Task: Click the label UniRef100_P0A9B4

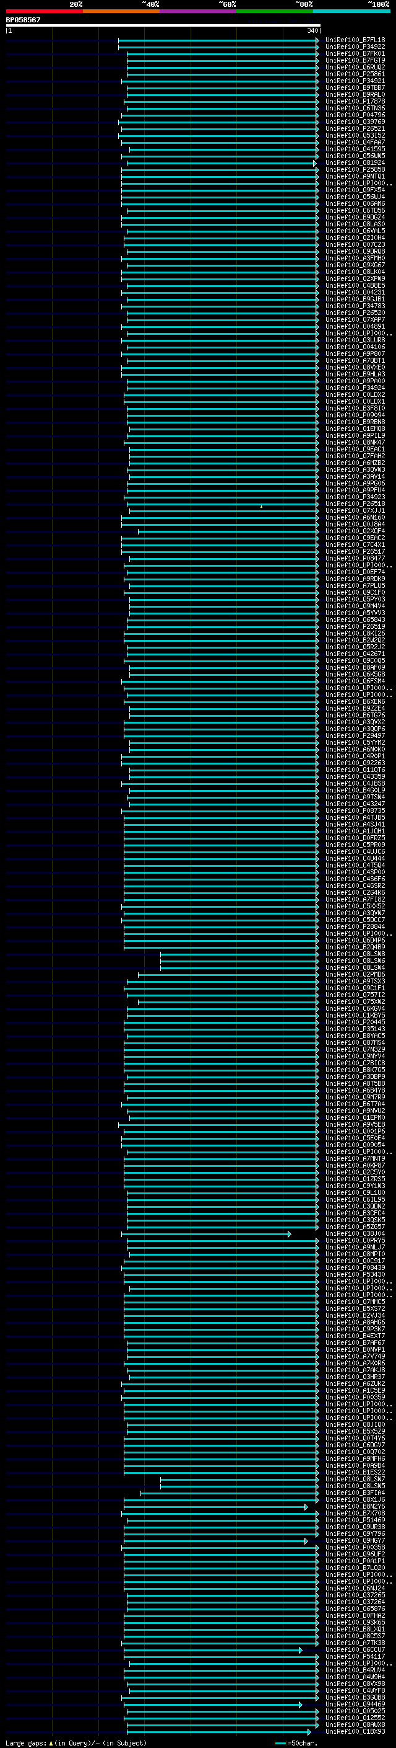Action: tap(355, 1465)
